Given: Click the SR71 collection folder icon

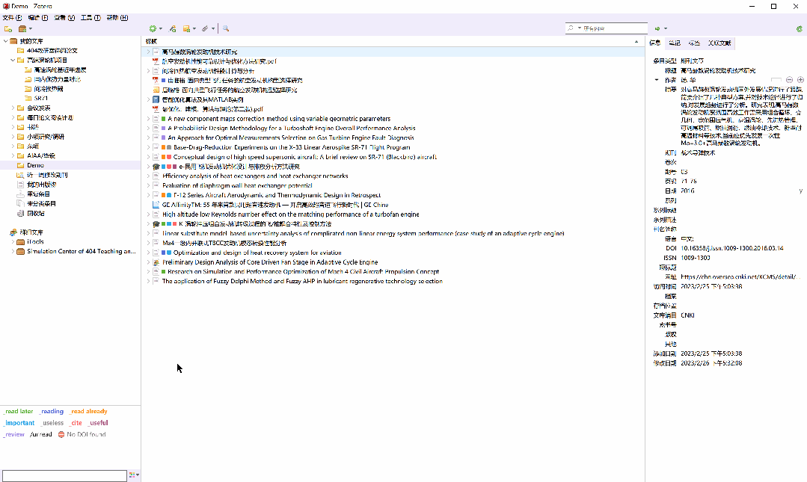Looking at the screenshot, I should pyautogui.click(x=28, y=98).
